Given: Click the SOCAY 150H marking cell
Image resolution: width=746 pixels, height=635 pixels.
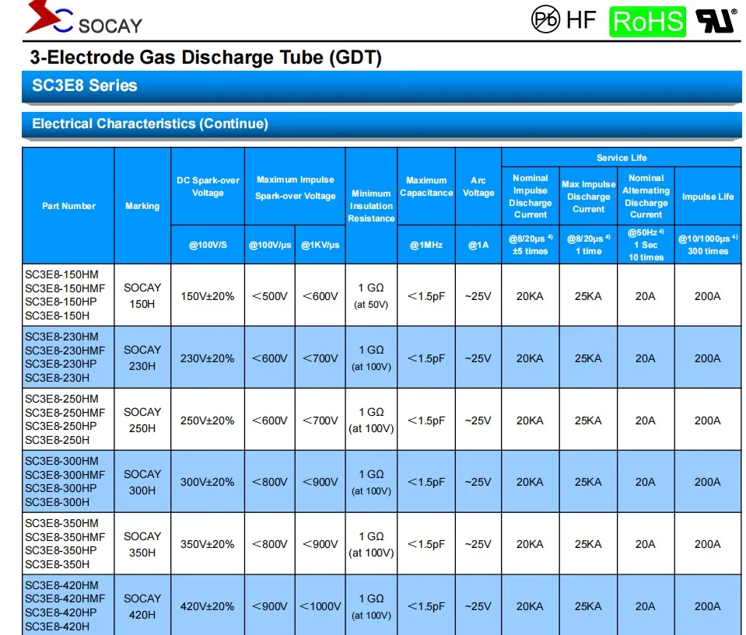Looking at the screenshot, I should tap(142, 295).
